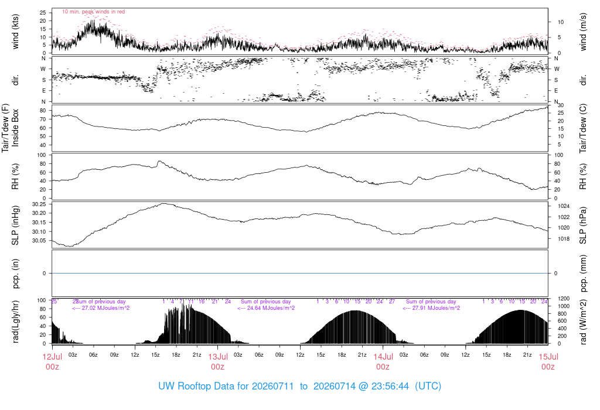
Task: Click the 12Jul 00z date label
Action: point(52,361)
